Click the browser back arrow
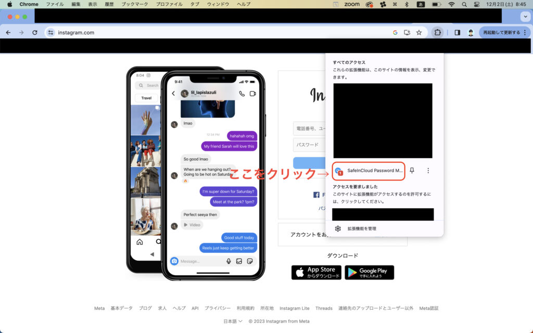Viewport: 533px width, 333px height. [8, 33]
